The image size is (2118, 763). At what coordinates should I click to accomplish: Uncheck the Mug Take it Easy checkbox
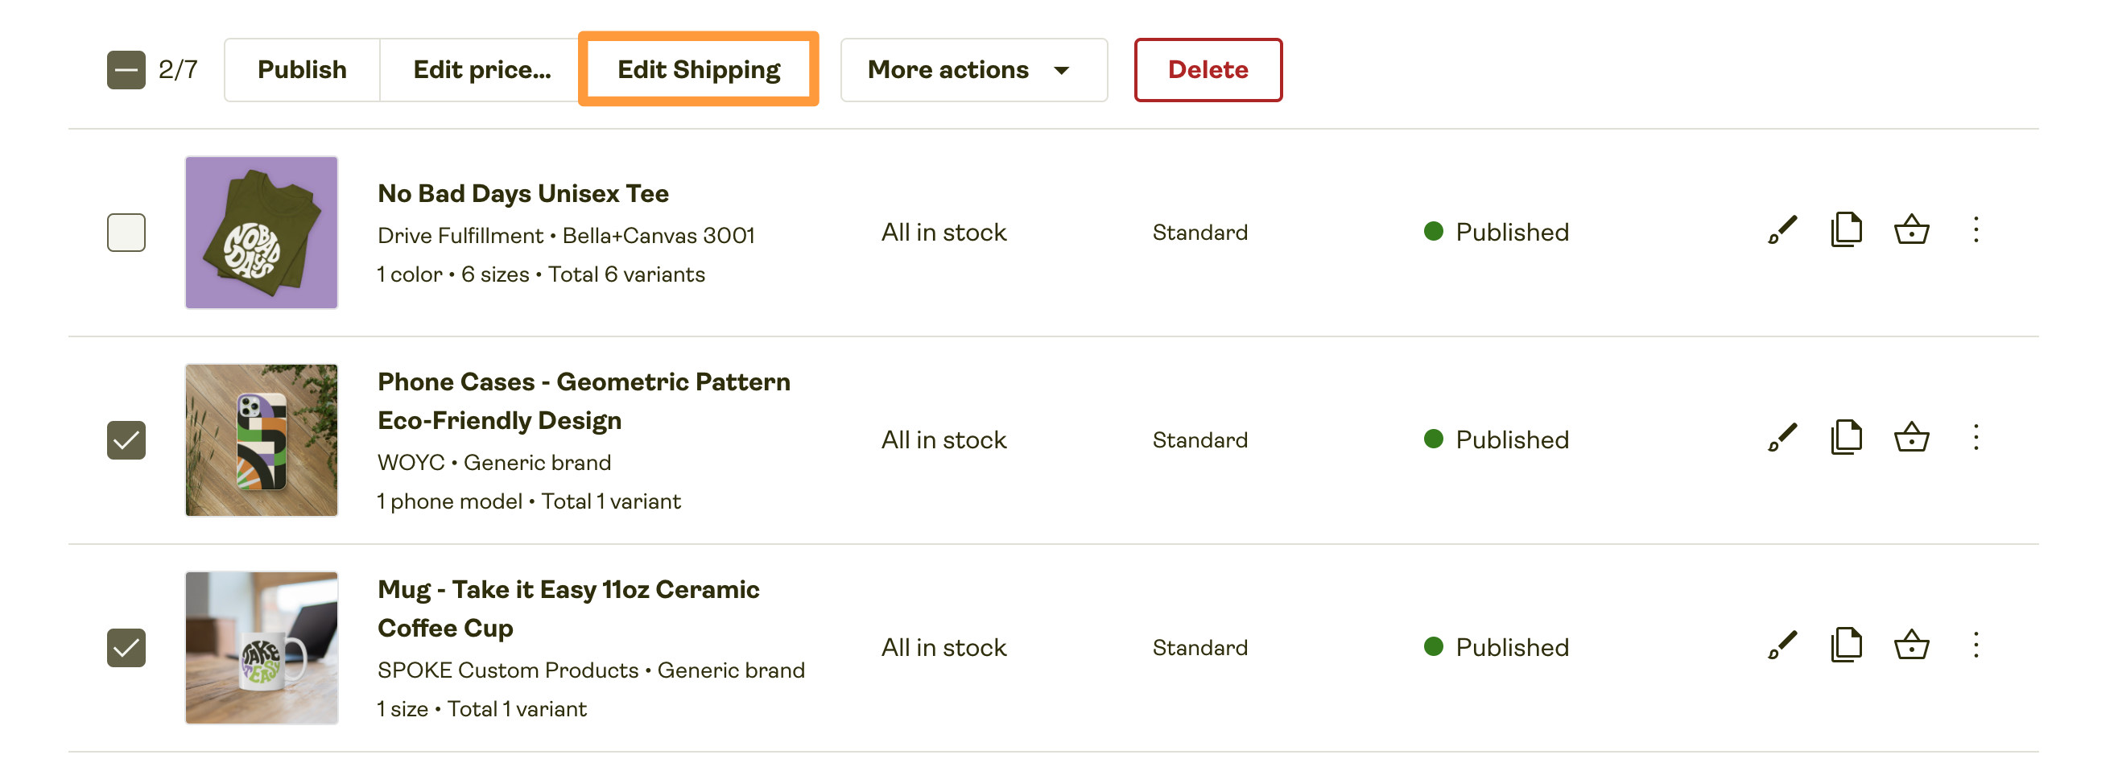tap(126, 648)
